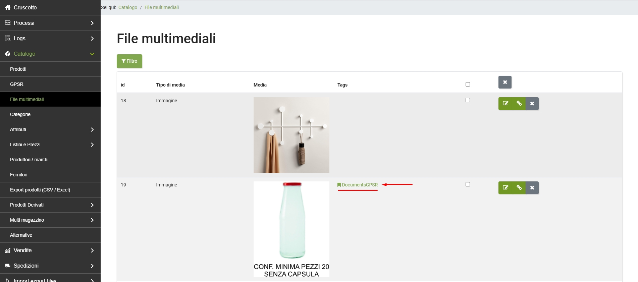Expand the Prodotti Derivati chevron

tap(92, 205)
